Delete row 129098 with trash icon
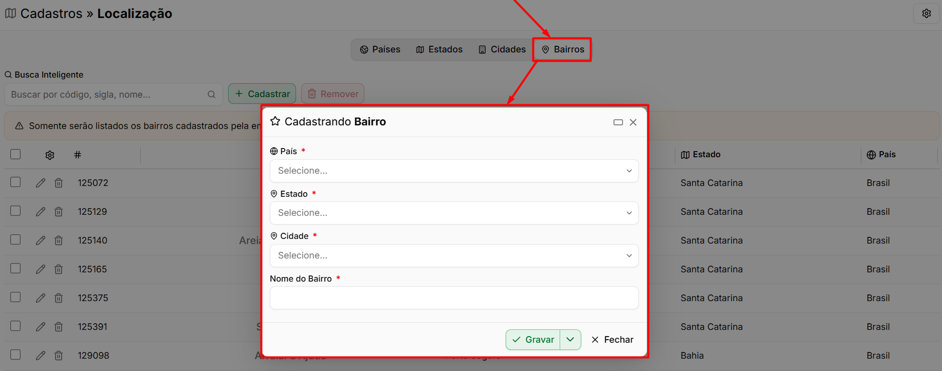Image resolution: width=942 pixels, height=371 pixels. [x=59, y=356]
